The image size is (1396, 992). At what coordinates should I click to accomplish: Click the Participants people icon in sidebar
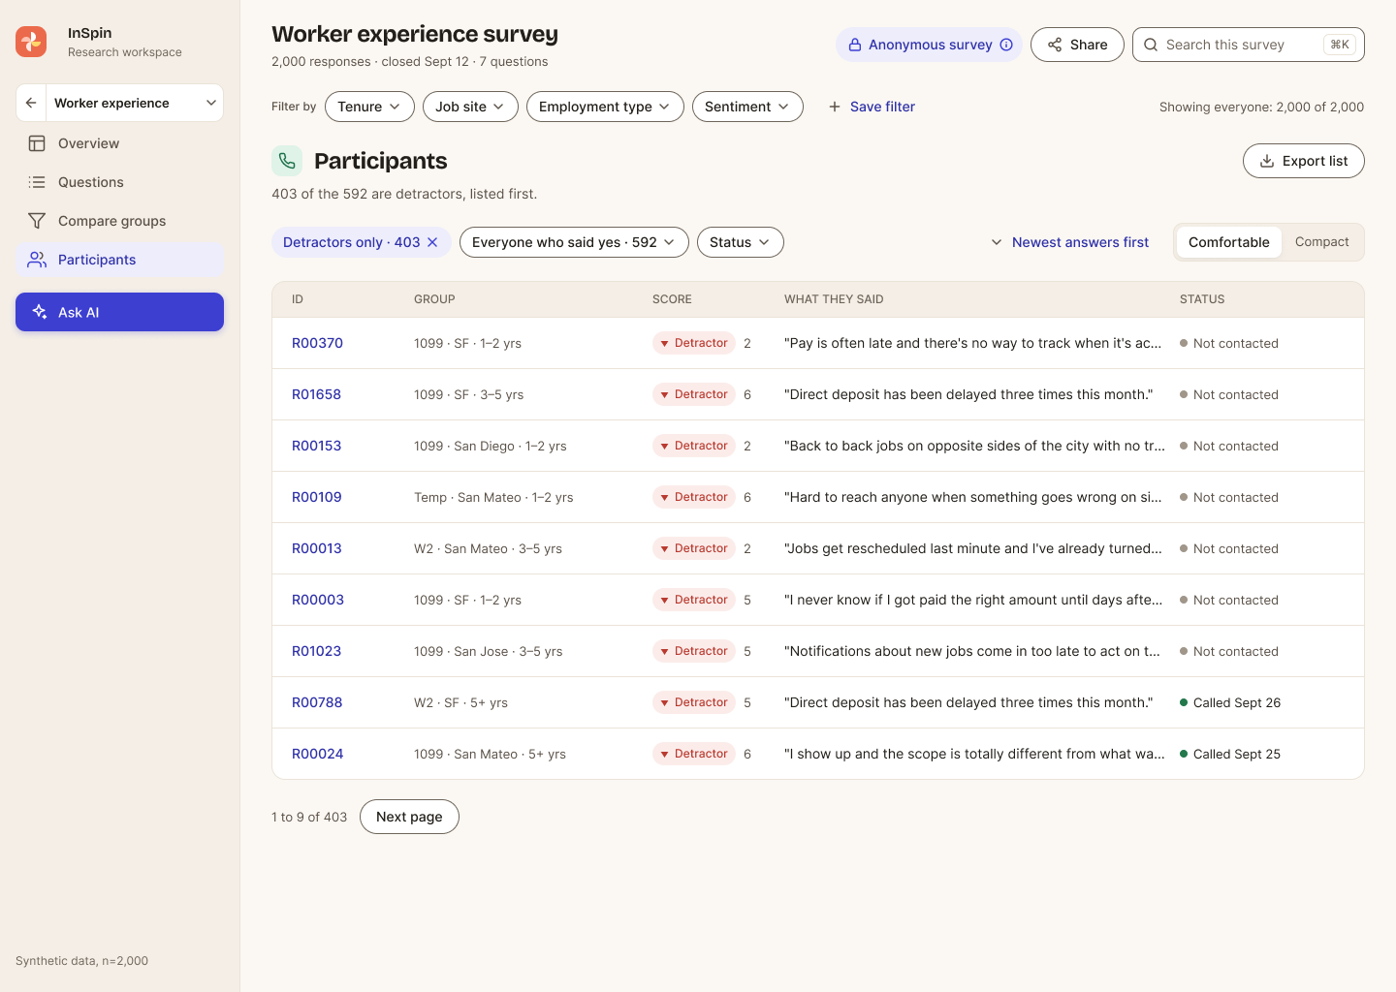pyautogui.click(x=37, y=260)
